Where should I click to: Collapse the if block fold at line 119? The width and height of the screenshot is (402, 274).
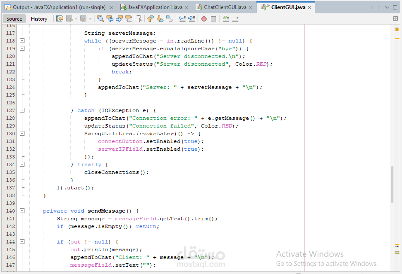click(22, 48)
